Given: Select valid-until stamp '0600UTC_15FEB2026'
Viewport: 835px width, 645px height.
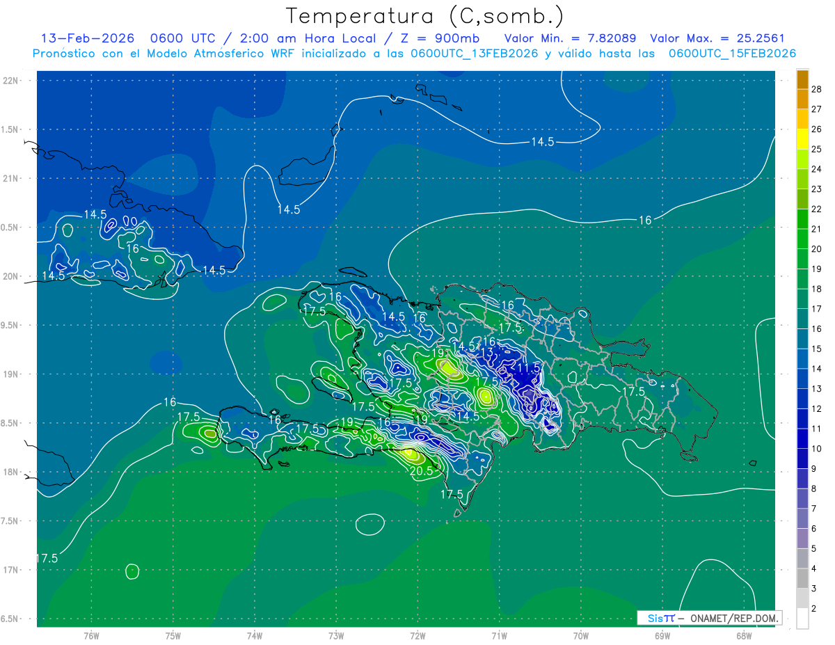Looking at the screenshot, I should pos(732,54).
